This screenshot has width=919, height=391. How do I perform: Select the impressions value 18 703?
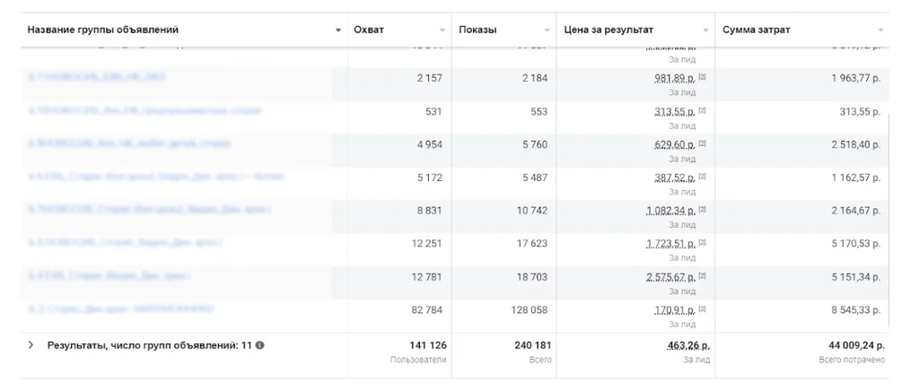pos(533,276)
